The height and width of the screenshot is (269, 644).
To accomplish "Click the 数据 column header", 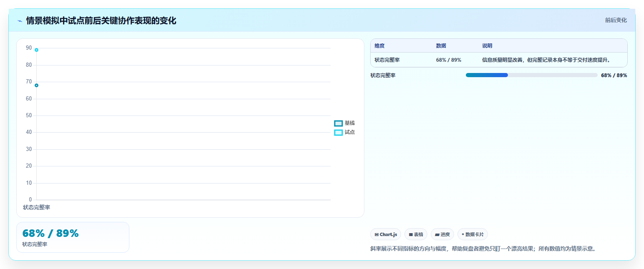I will coord(441,46).
